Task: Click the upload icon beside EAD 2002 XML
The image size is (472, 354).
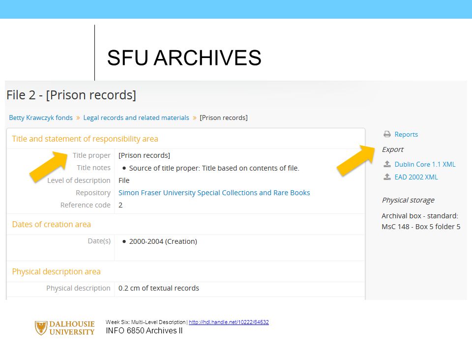Action: pos(387,177)
